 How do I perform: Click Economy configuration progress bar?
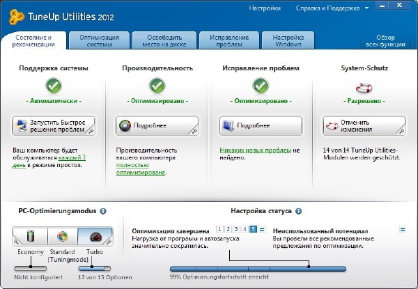click(x=31, y=269)
